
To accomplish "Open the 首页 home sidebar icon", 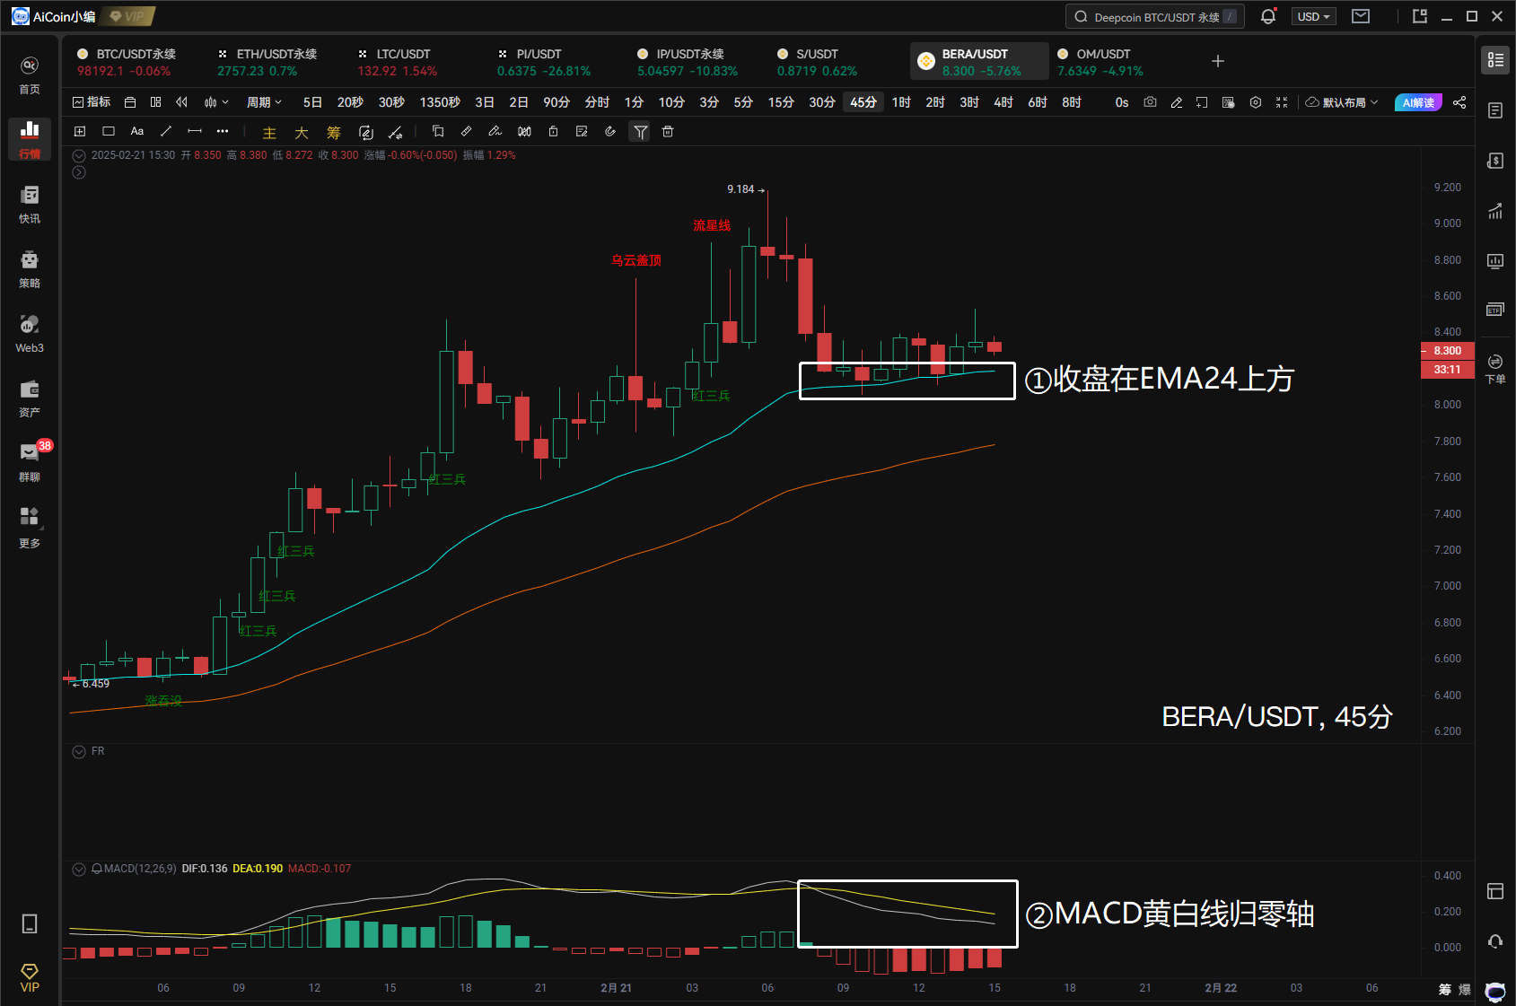I will tap(30, 74).
